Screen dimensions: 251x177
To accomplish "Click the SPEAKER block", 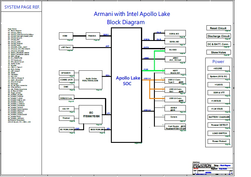I will 67,73.
